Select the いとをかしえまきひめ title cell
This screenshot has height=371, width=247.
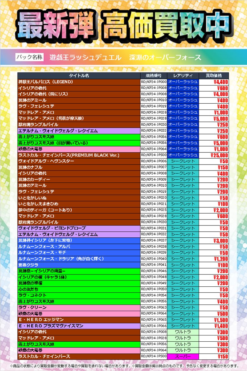click(x=79, y=204)
